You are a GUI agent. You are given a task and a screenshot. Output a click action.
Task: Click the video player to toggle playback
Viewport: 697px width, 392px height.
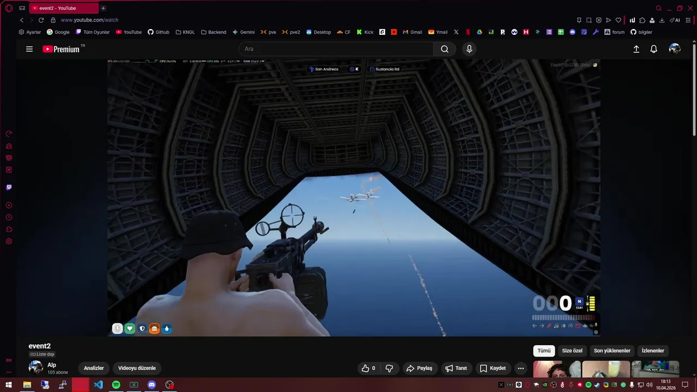pos(354,198)
